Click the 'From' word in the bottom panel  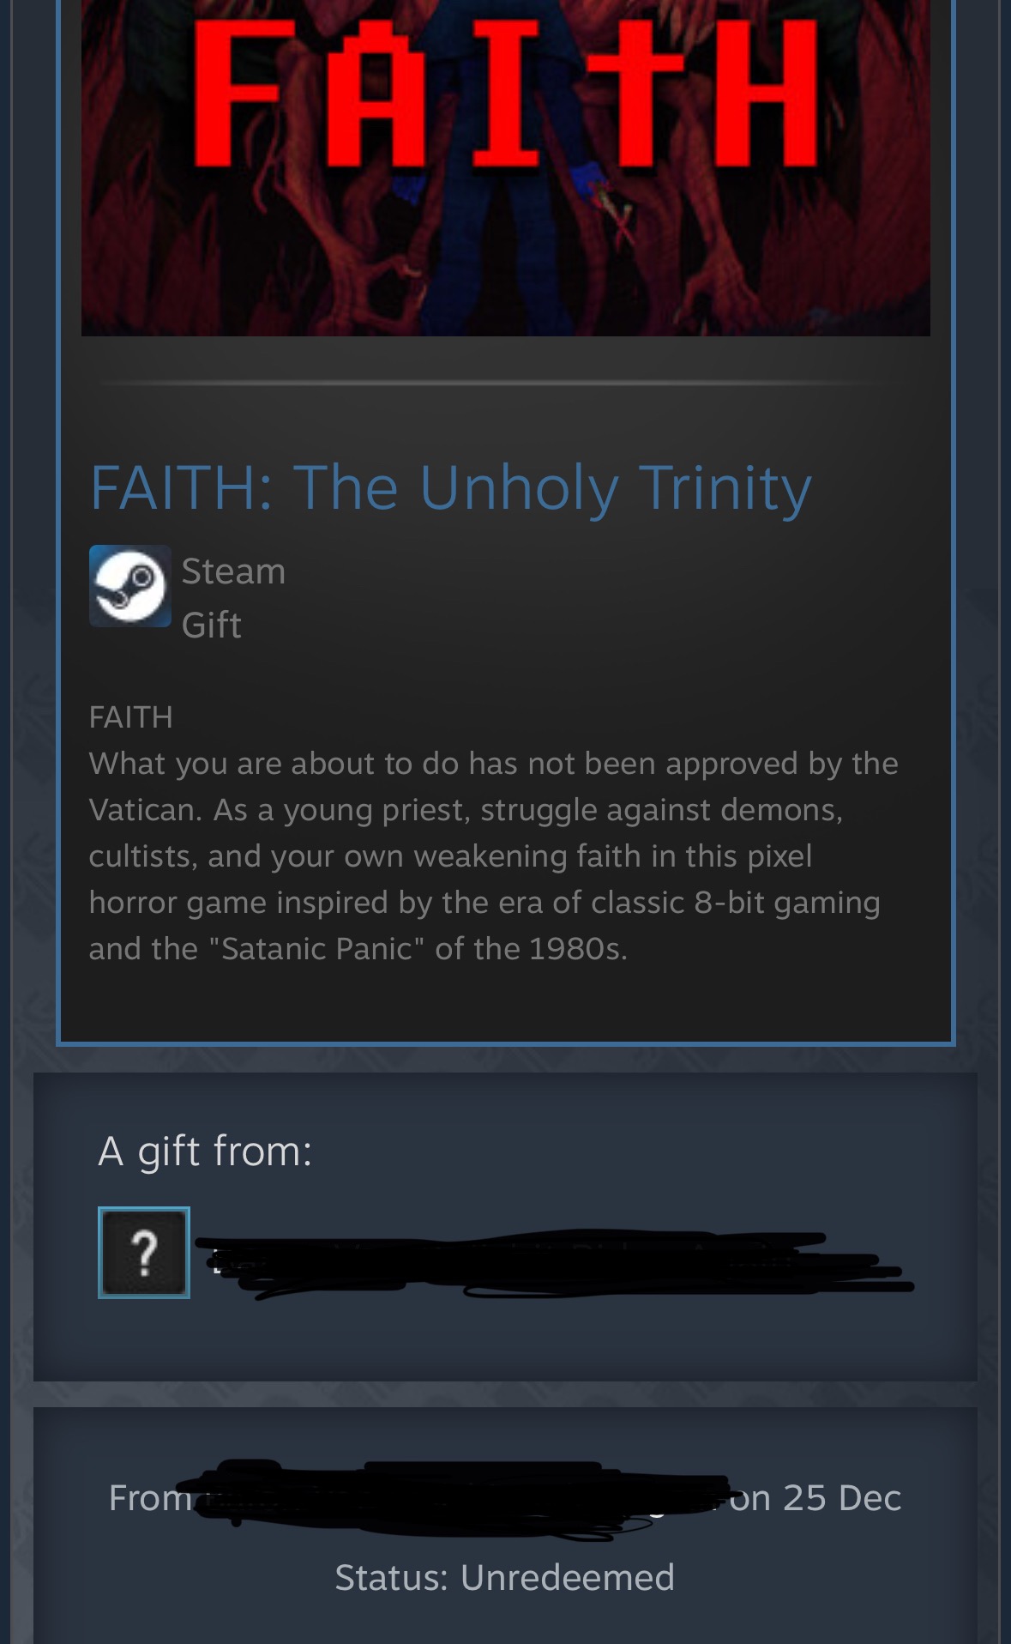pos(150,1498)
